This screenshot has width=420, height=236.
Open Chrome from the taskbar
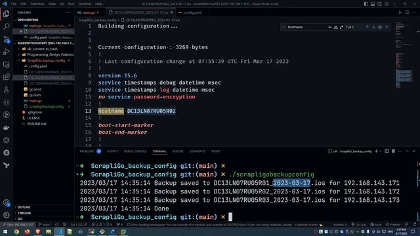16,231
